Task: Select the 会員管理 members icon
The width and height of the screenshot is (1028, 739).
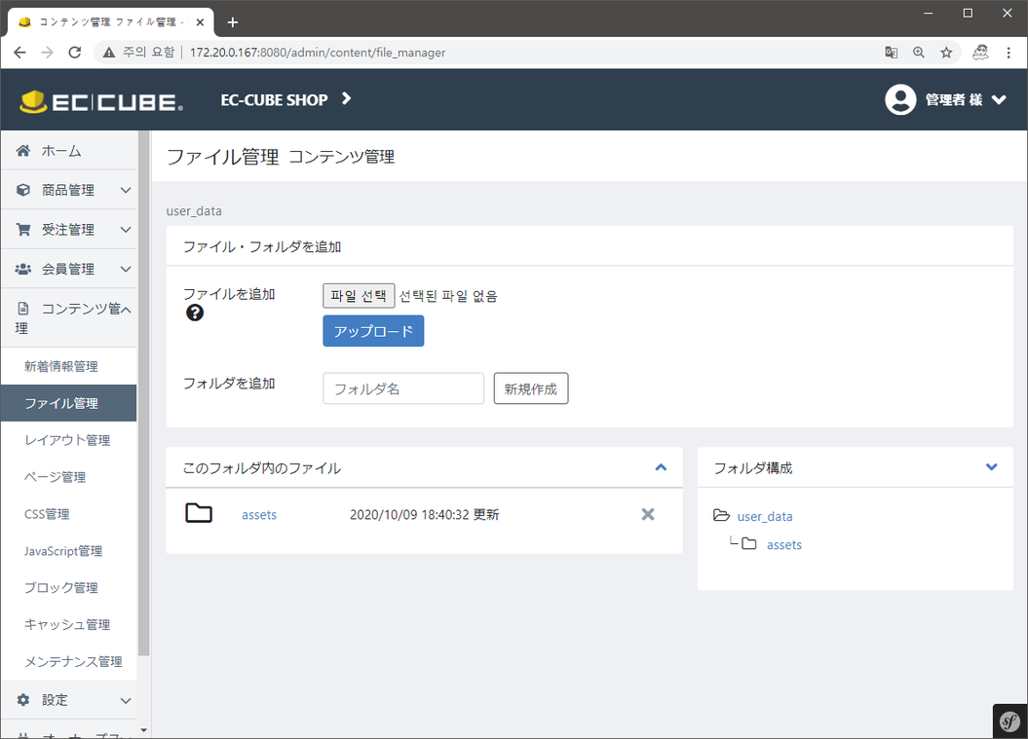Action: 24,269
